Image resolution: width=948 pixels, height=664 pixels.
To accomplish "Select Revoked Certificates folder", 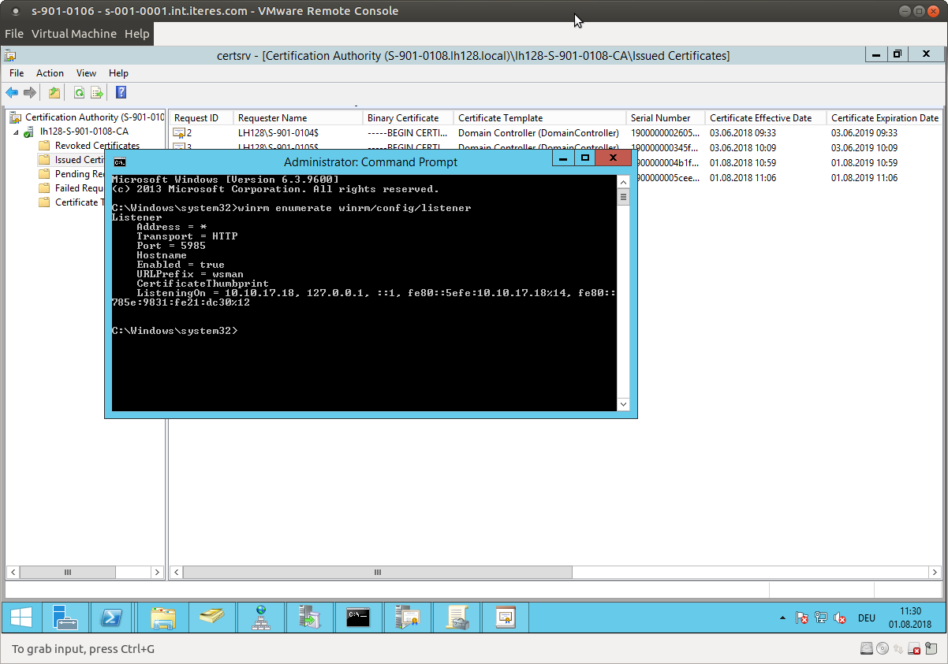I will [97, 146].
